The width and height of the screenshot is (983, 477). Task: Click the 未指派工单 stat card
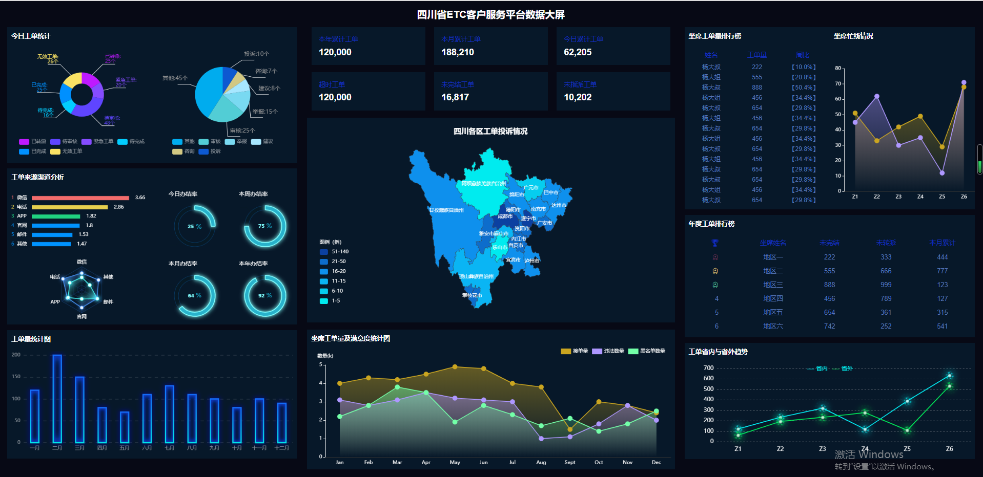click(613, 91)
